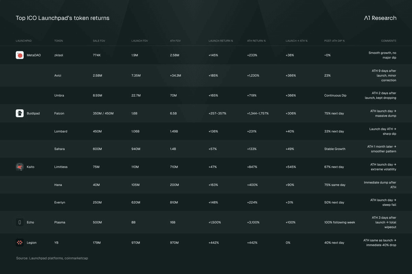The height and width of the screenshot is (274, 412).
Task: Click the source note mentioning coinmarketcap
Action: pyautogui.click(x=52, y=258)
